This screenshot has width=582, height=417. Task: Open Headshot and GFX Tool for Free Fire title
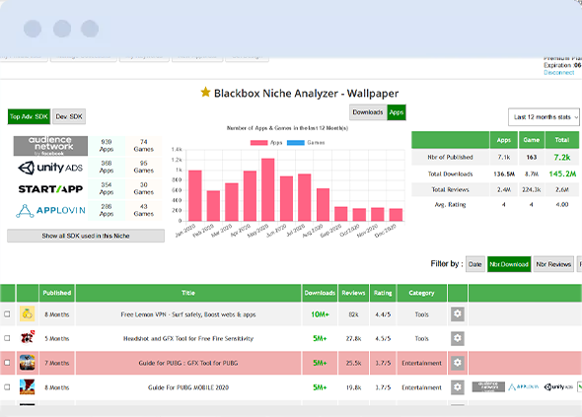pyautogui.click(x=188, y=339)
